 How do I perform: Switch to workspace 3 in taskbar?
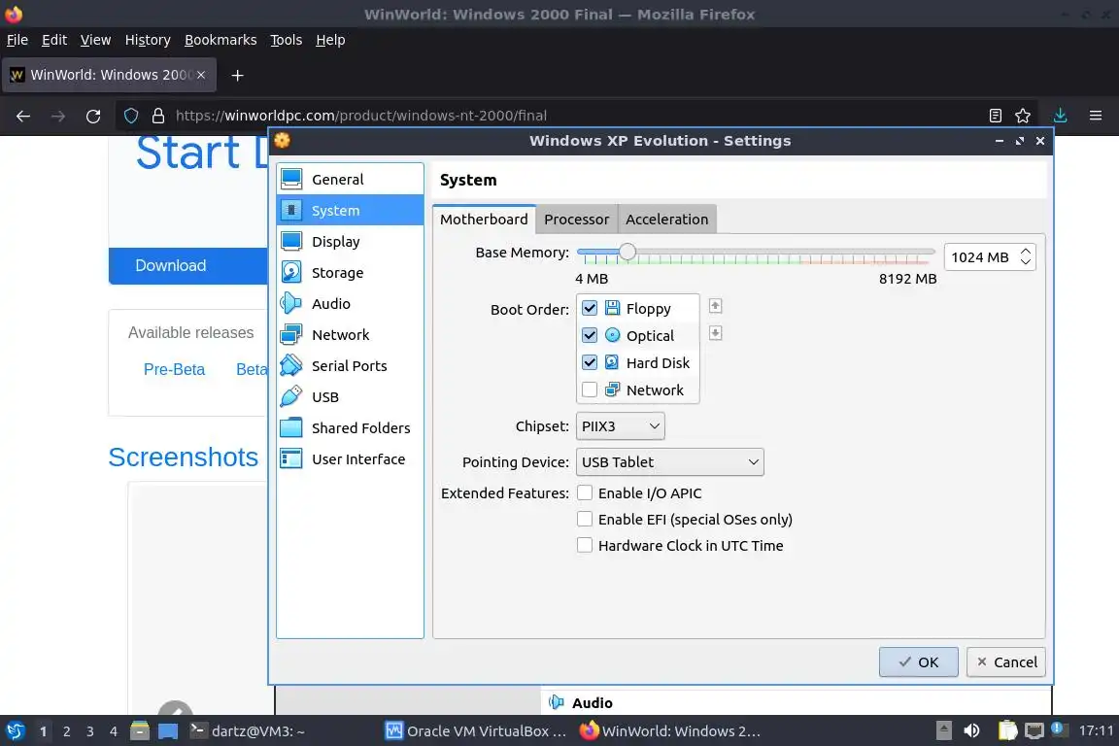(x=90, y=731)
